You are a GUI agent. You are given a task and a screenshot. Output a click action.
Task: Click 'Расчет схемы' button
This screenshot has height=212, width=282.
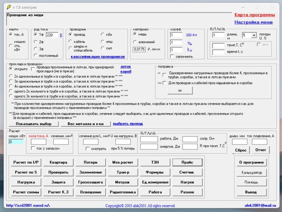pos(26,192)
